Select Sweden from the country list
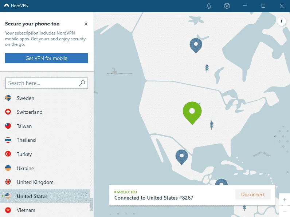Viewport: 290px width, 217px height. pyautogui.click(x=45, y=98)
